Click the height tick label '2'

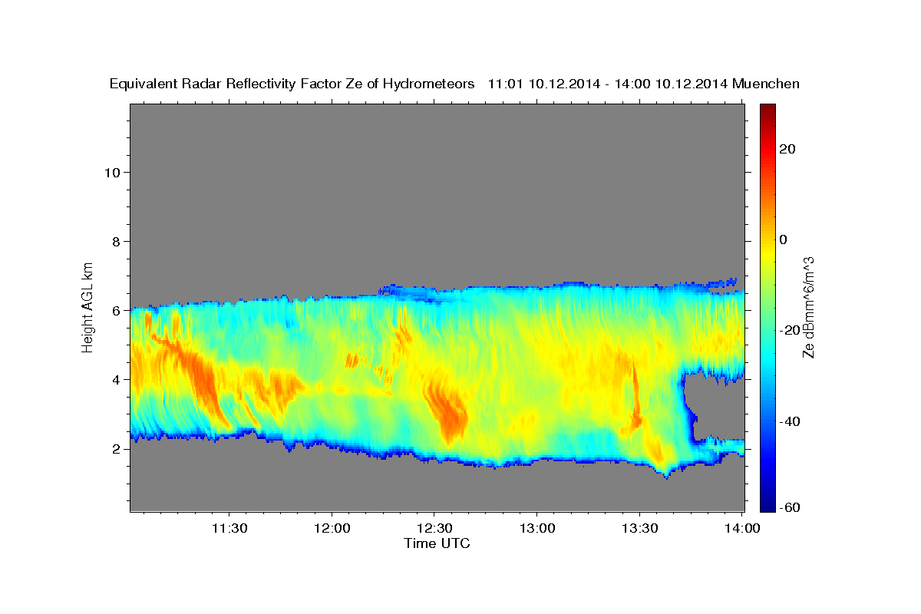point(116,449)
